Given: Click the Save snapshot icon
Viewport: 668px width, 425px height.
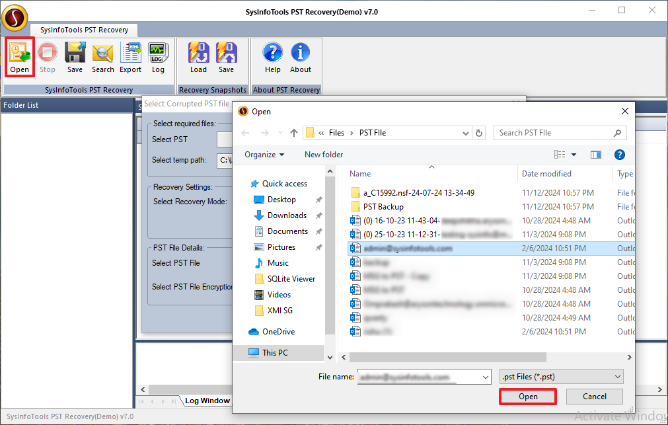Looking at the screenshot, I should [x=226, y=58].
